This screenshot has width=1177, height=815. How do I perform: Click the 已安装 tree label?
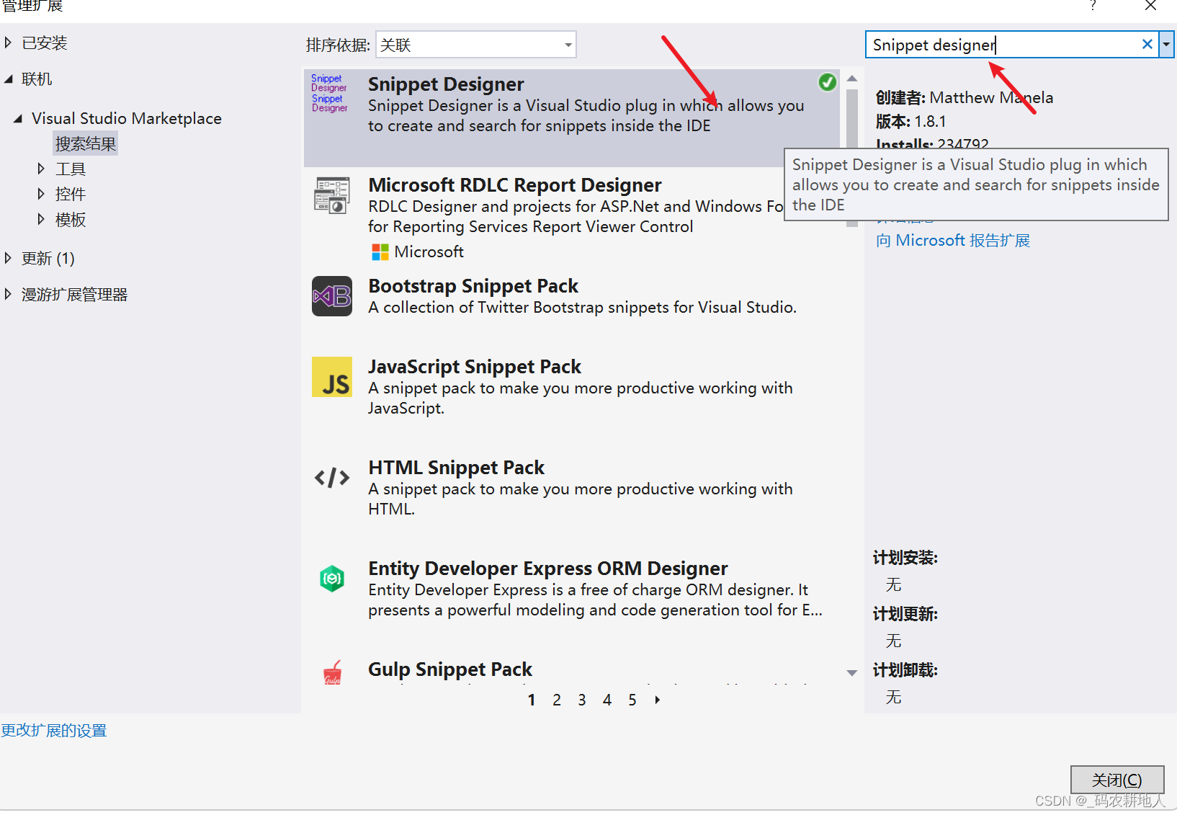coord(45,43)
